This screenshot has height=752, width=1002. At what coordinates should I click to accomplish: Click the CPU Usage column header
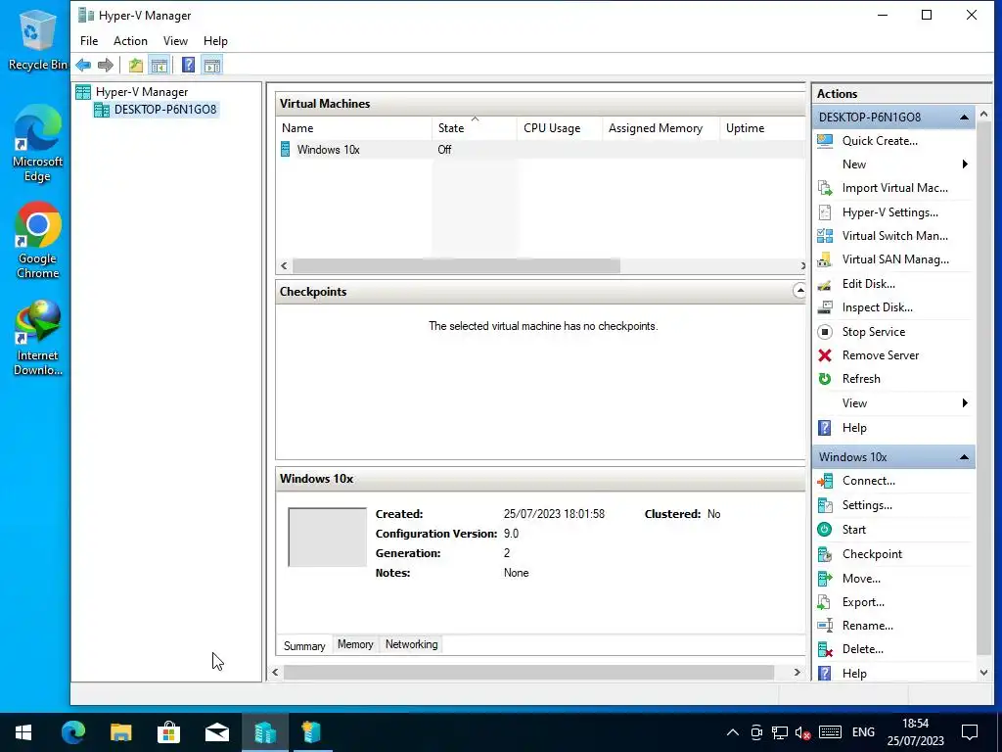(x=559, y=128)
